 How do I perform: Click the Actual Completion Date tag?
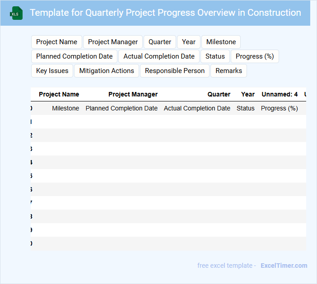coord(159,56)
